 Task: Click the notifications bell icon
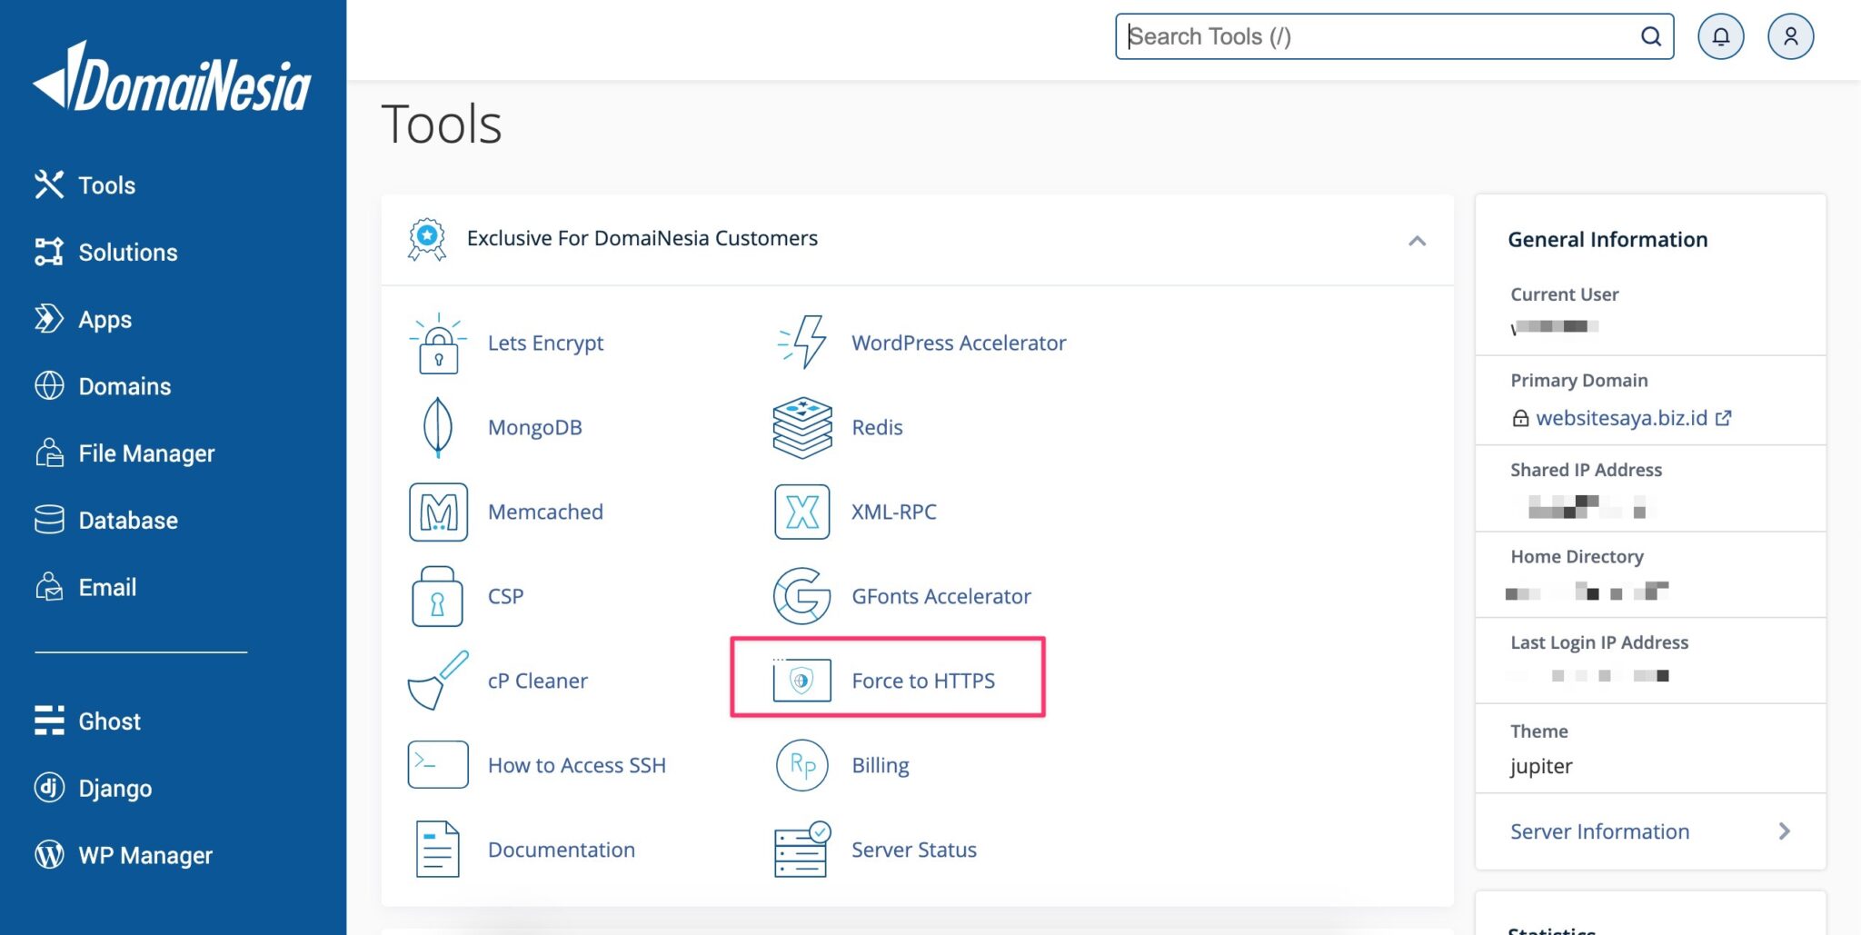click(1720, 36)
